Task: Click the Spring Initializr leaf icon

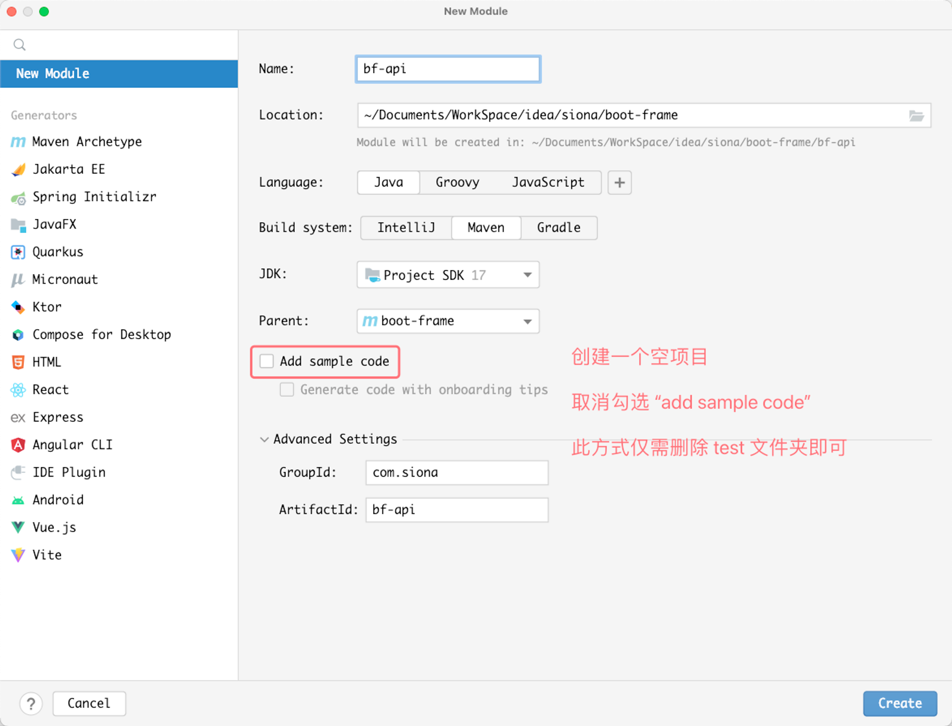Action: point(18,197)
